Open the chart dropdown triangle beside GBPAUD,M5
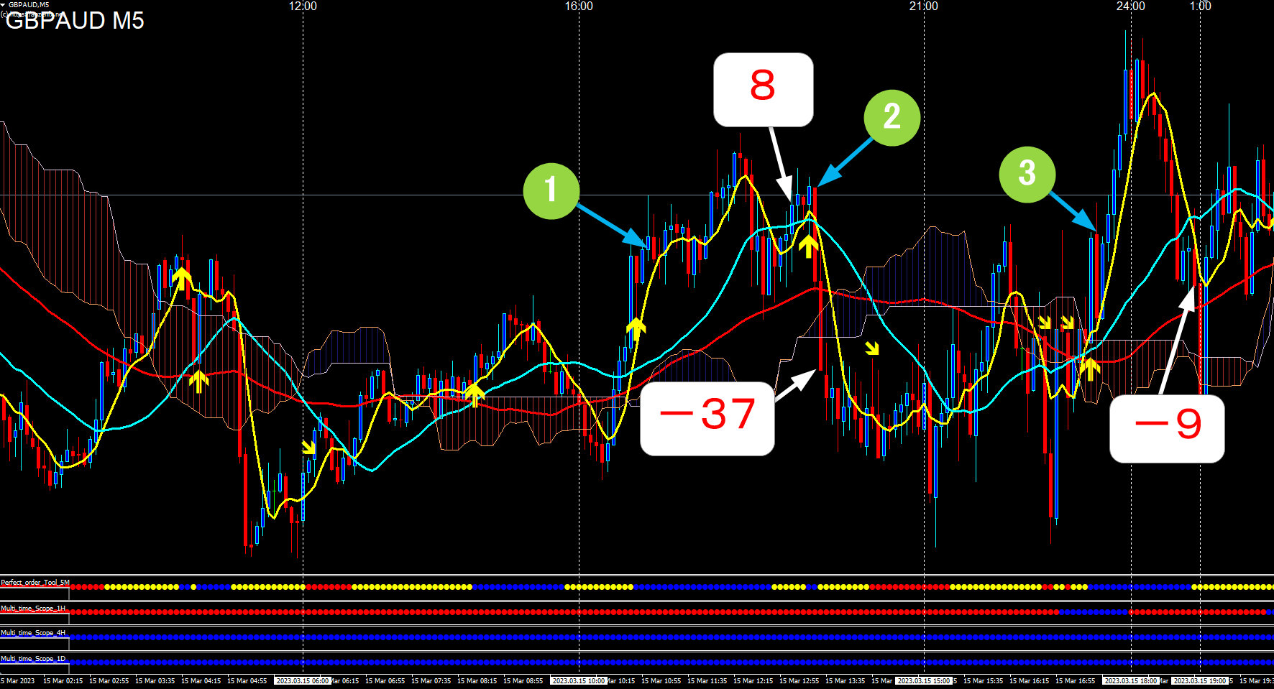This screenshot has height=689, width=1274. pyautogui.click(x=3, y=4)
